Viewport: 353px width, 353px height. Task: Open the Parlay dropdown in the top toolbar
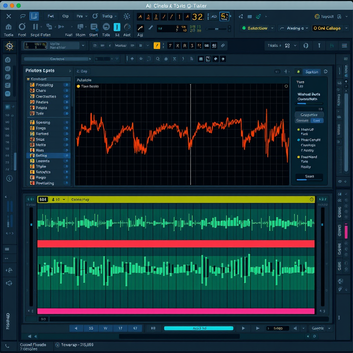pyautogui.click(x=108, y=16)
